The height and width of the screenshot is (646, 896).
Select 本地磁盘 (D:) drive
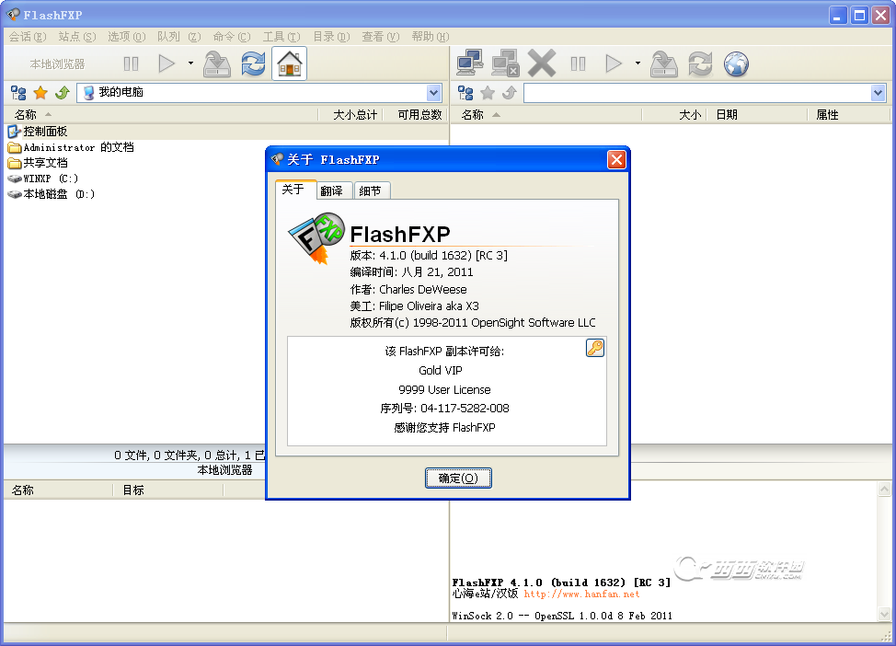pyautogui.click(x=52, y=194)
